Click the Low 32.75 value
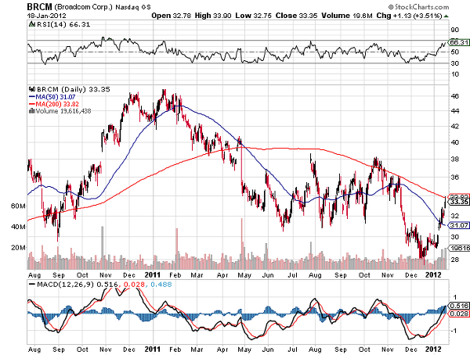470x355 pixels. (253, 16)
